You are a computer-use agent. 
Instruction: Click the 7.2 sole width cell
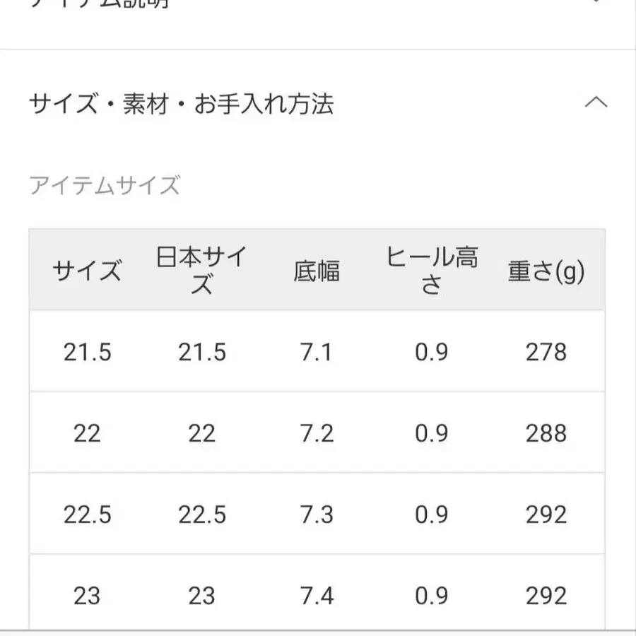(317, 432)
